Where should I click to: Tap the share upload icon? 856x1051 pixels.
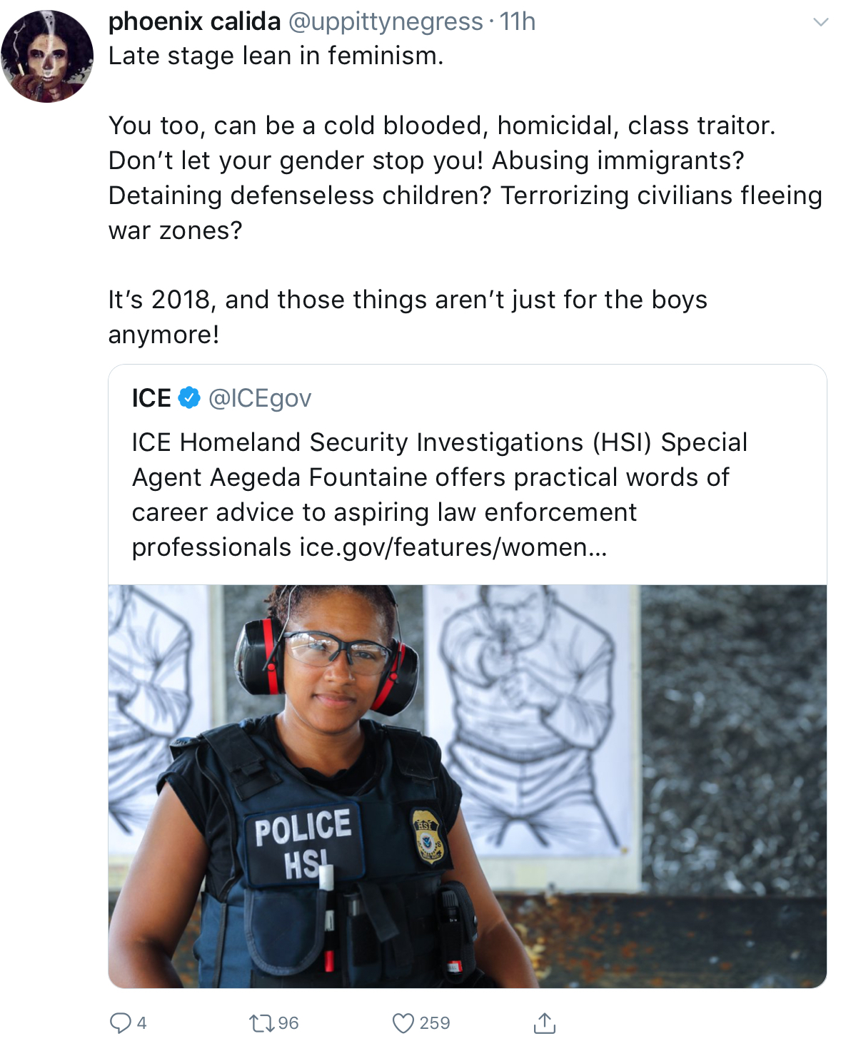545,1023
